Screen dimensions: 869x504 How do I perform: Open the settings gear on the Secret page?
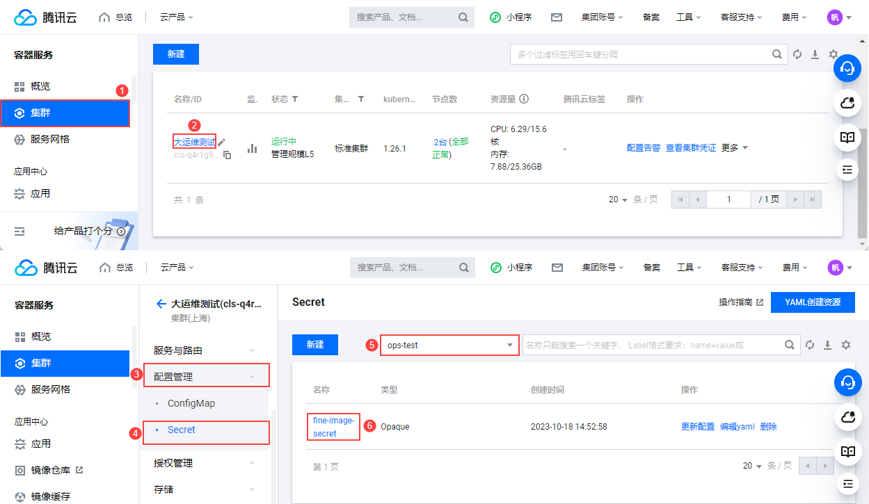pos(846,345)
